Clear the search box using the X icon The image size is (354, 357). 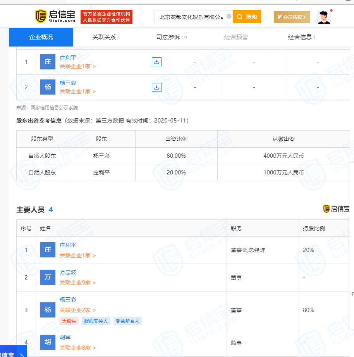tap(229, 16)
